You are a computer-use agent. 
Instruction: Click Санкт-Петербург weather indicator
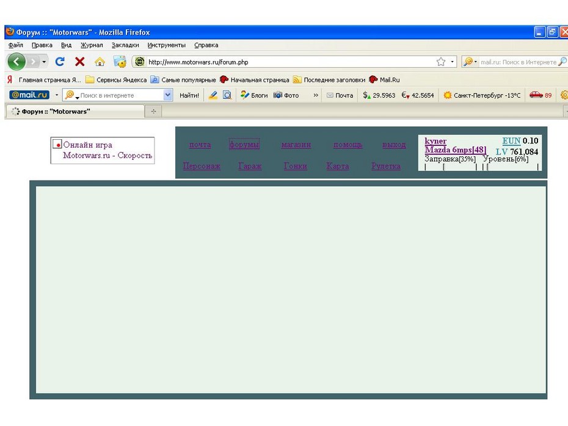(x=482, y=95)
